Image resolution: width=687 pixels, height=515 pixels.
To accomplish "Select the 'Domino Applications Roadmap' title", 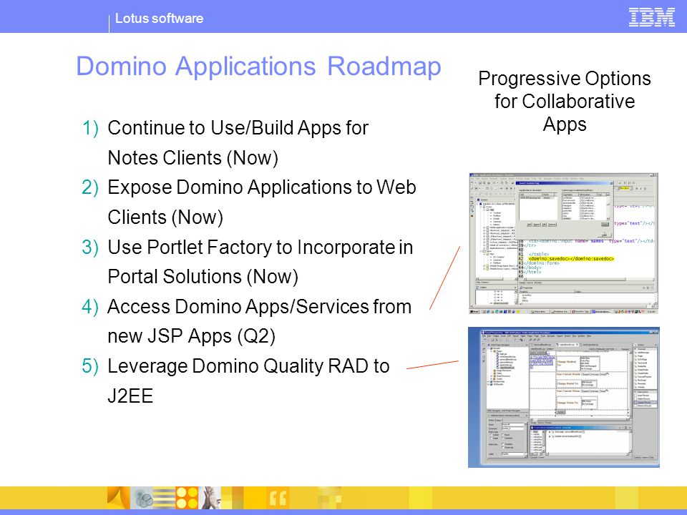I will click(258, 67).
